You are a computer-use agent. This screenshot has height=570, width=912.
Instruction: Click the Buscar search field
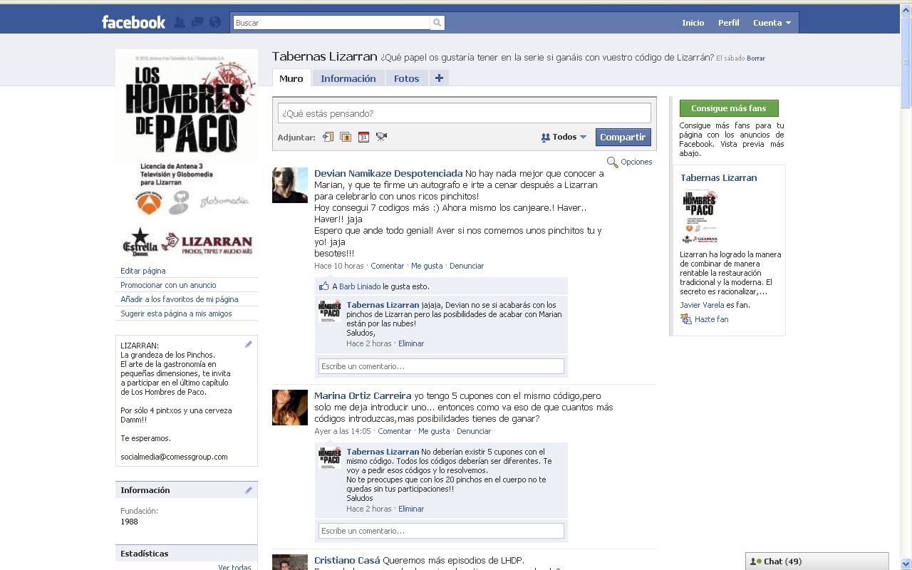coord(332,23)
